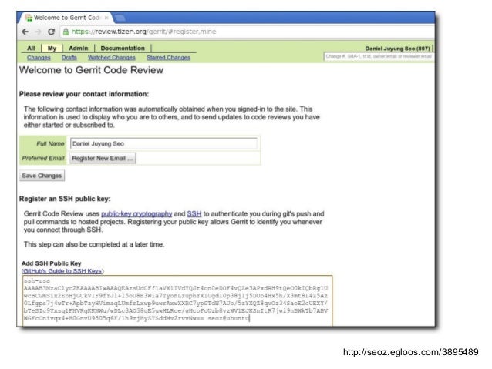This screenshot has height=369, width=492.
Task: Click inside the SSH public key text area
Action: [x=177, y=300]
